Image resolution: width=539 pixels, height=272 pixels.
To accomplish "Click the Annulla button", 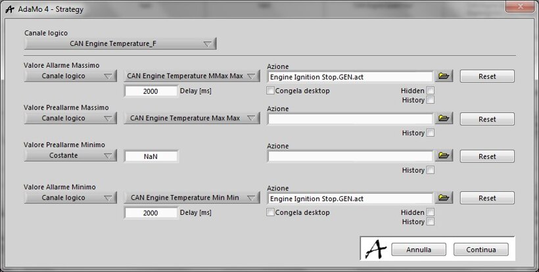I will tap(419, 250).
